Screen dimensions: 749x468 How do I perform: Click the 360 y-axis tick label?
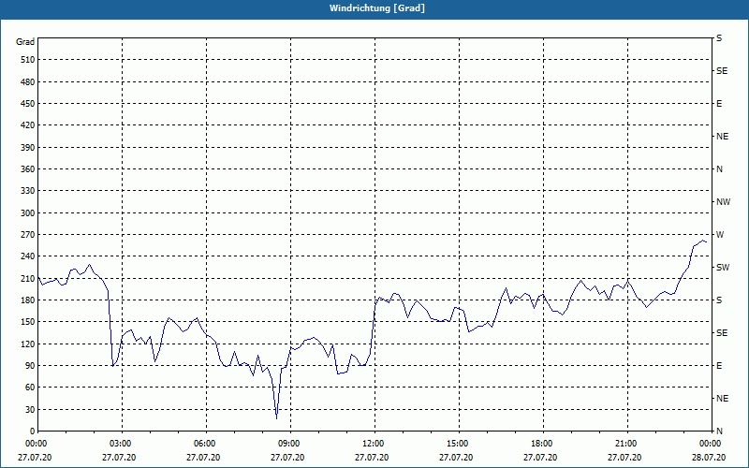pos(29,169)
